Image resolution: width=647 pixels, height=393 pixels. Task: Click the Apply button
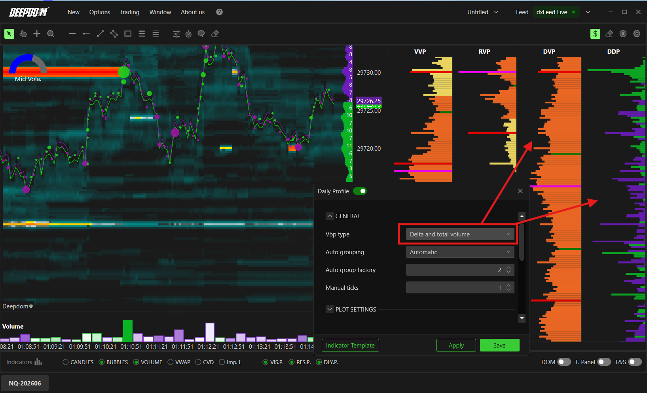point(456,346)
